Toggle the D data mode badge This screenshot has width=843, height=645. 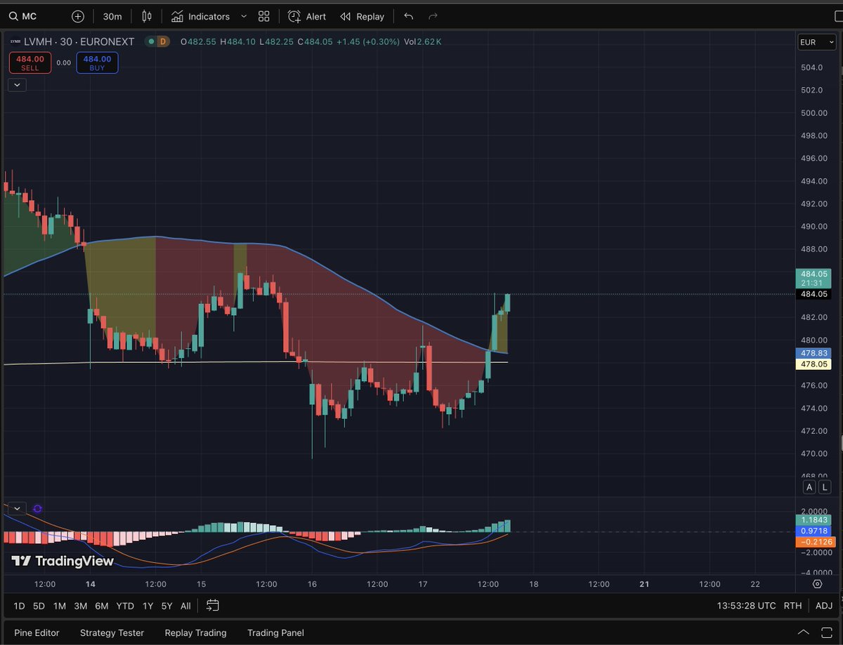pyautogui.click(x=163, y=41)
